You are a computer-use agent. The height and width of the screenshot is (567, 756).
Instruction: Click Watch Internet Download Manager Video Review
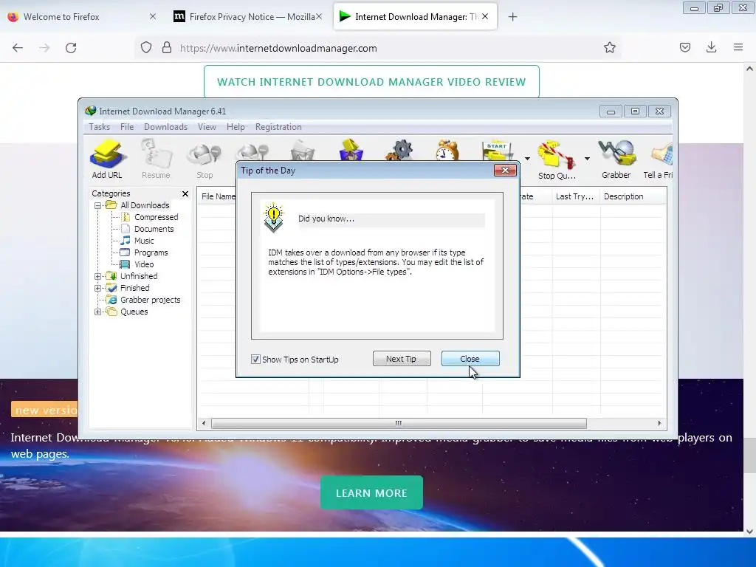point(371,82)
